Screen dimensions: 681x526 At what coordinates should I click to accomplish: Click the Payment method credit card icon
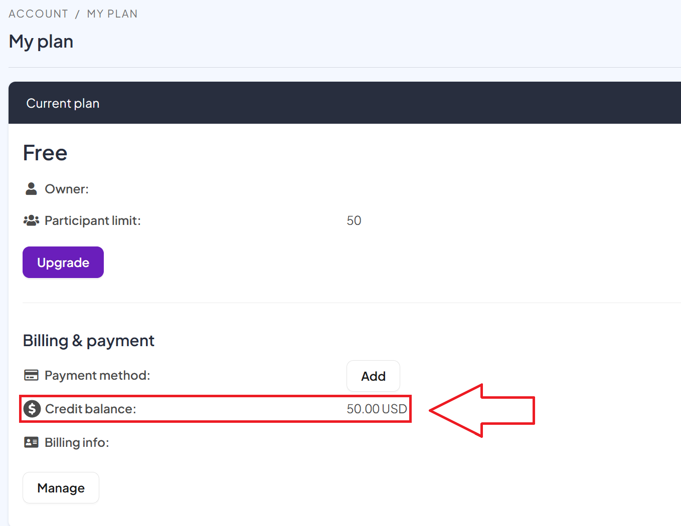tap(31, 375)
